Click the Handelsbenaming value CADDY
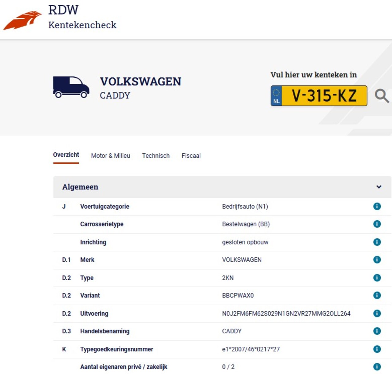 pos(232,331)
